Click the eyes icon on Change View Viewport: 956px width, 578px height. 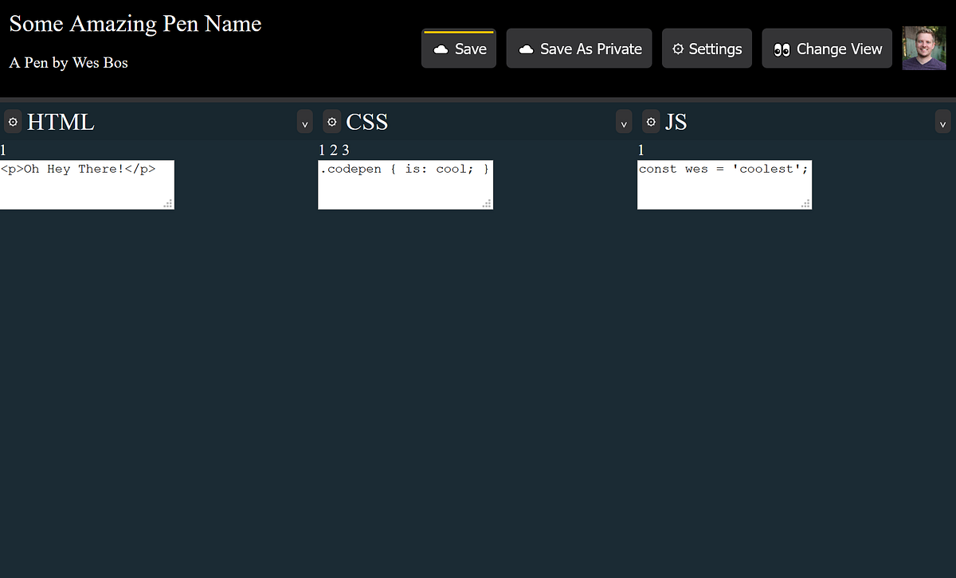[782, 49]
